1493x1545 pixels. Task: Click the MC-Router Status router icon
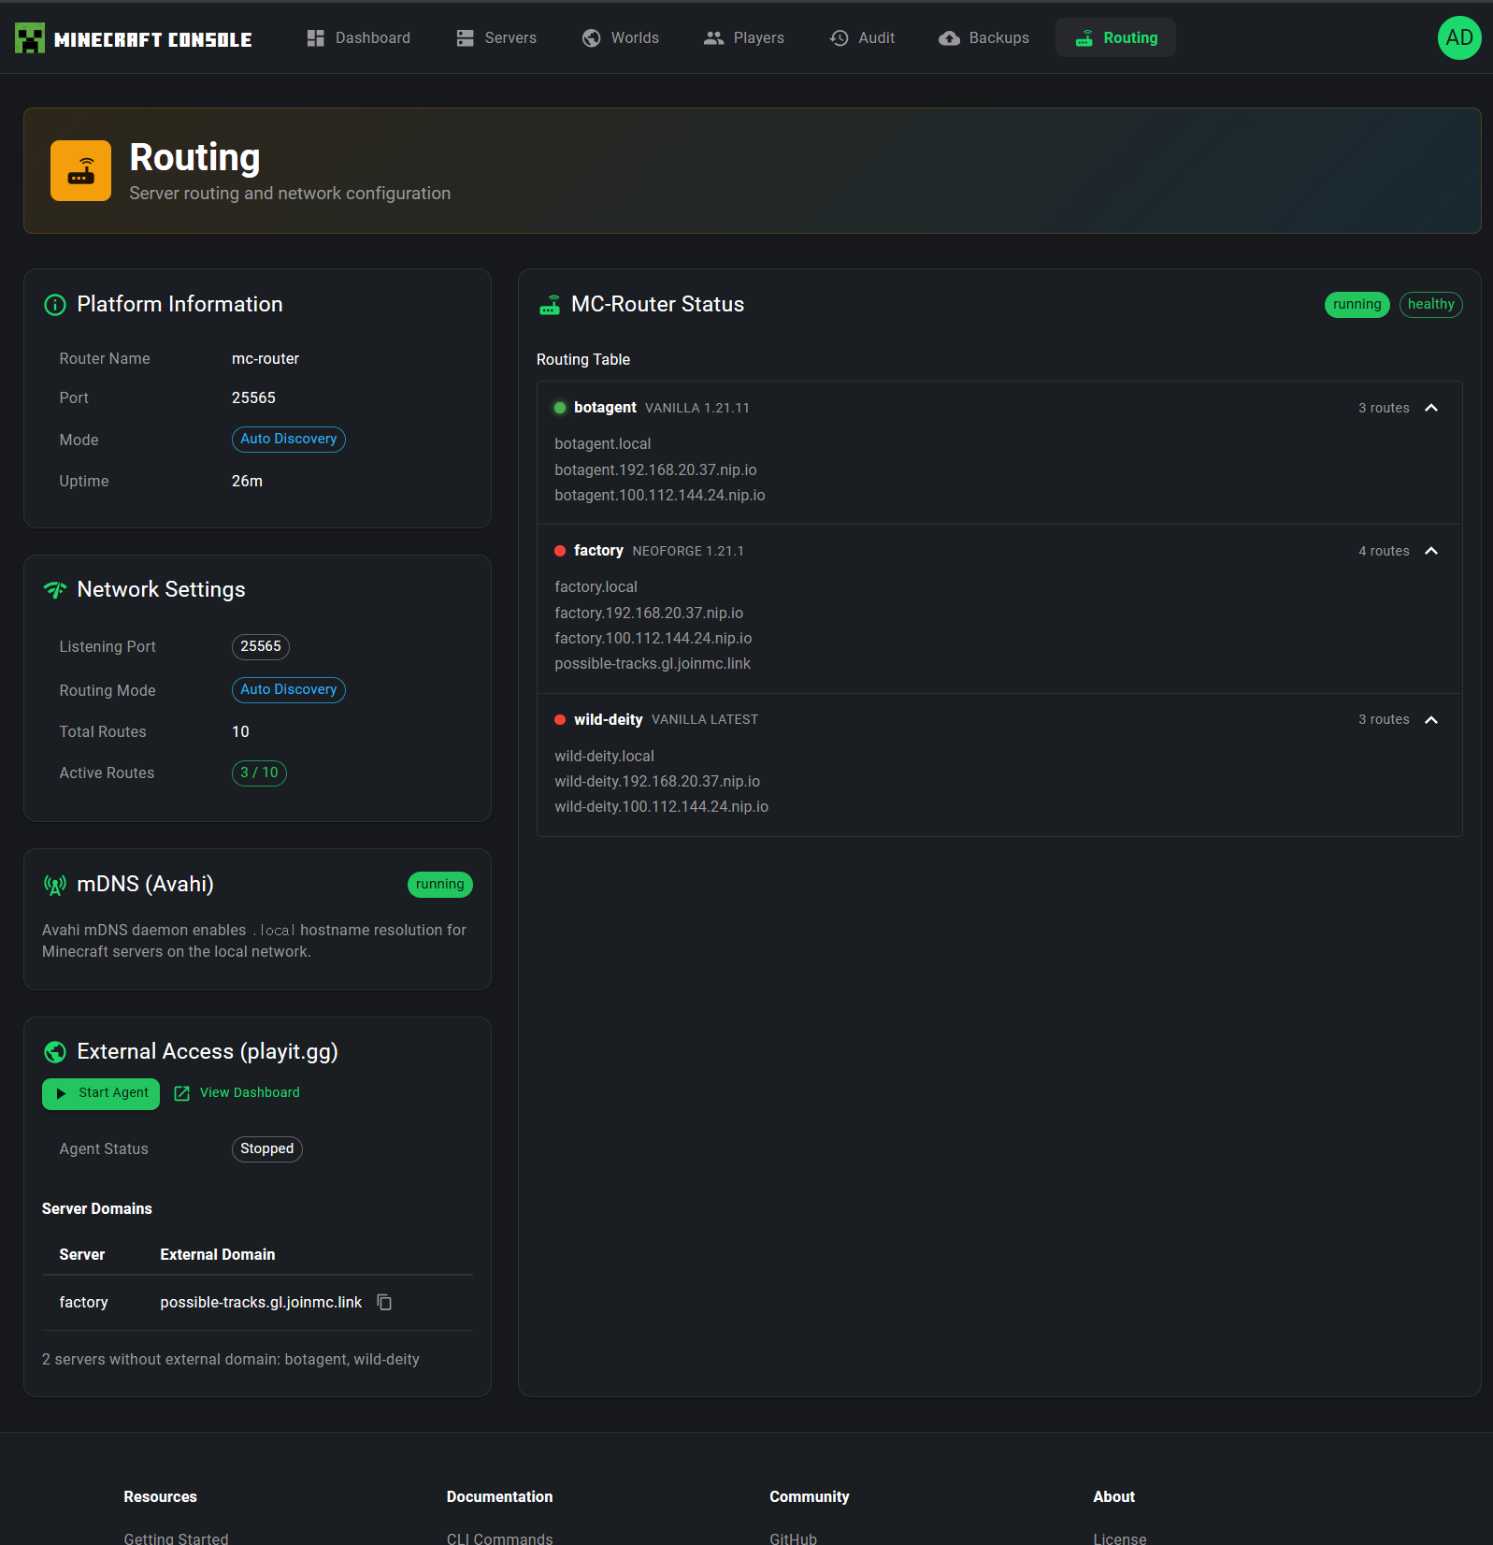tap(550, 305)
